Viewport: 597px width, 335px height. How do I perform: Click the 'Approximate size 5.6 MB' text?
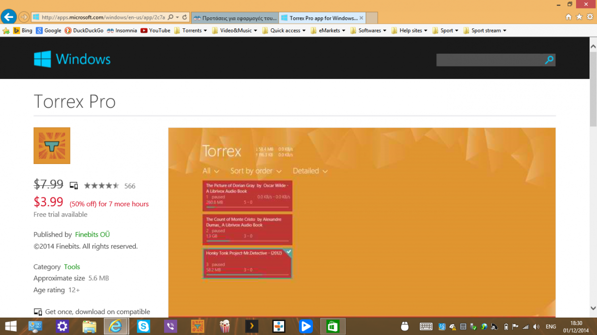click(71, 278)
